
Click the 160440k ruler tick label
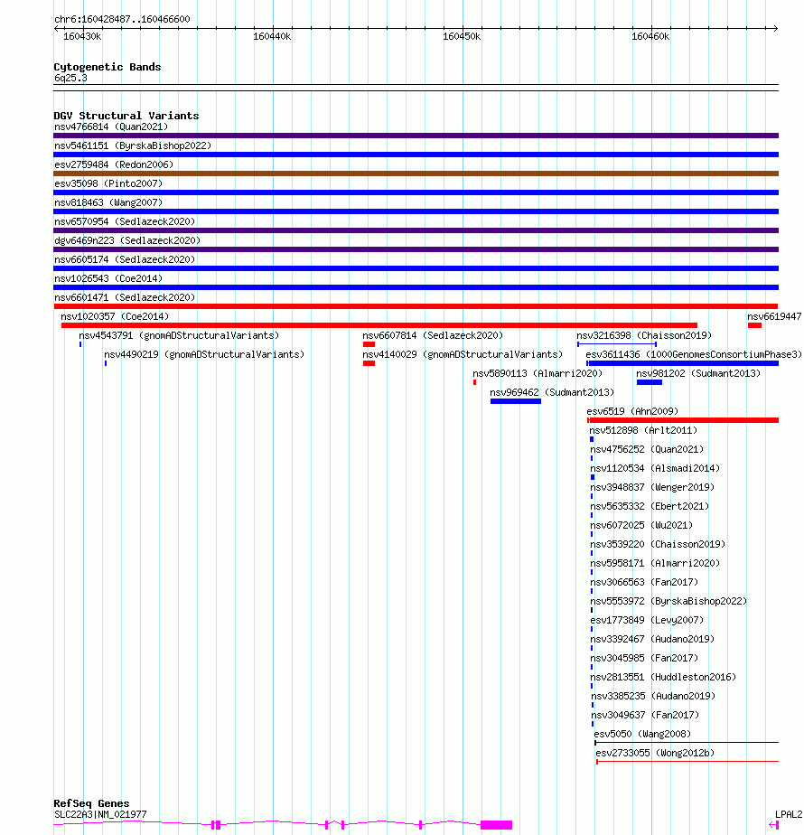coord(272,36)
